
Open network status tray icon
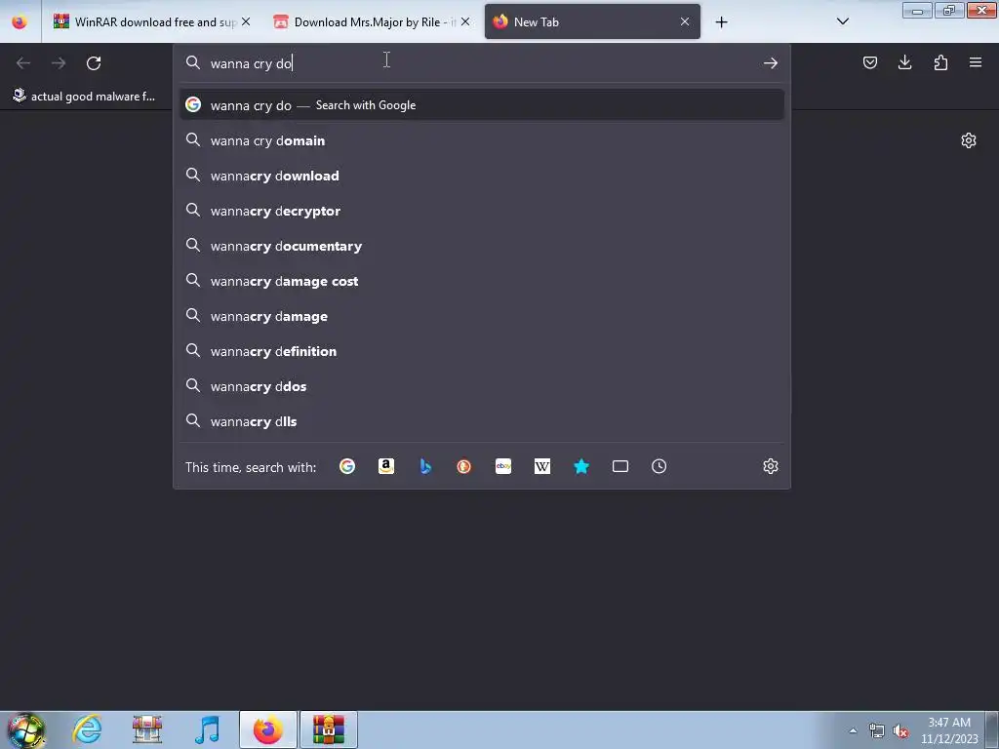(x=877, y=730)
